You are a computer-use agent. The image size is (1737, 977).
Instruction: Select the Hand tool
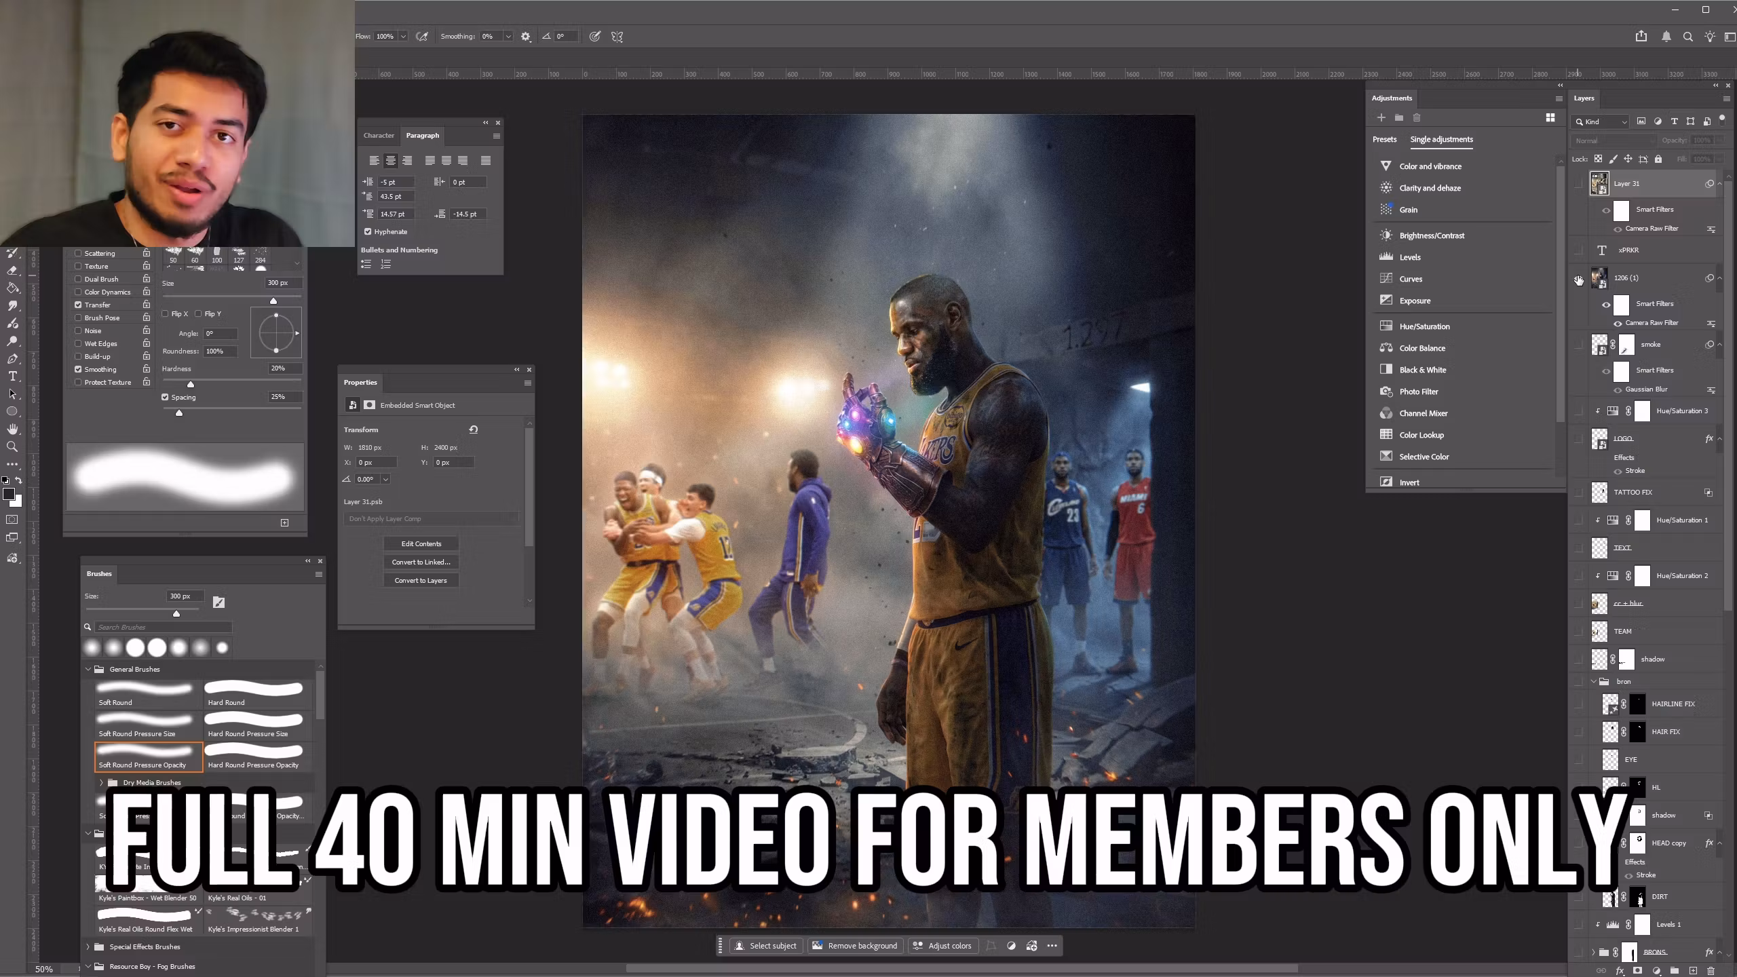point(12,429)
